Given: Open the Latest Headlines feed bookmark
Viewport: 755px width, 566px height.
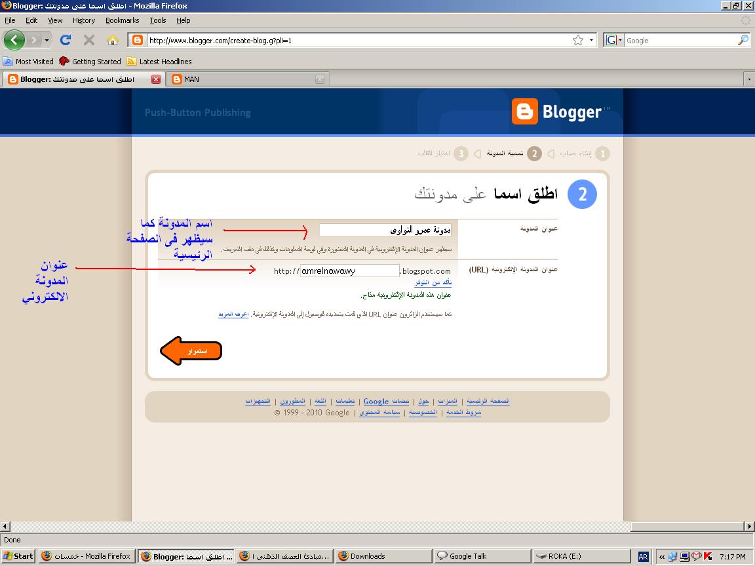Looking at the screenshot, I should (159, 61).
